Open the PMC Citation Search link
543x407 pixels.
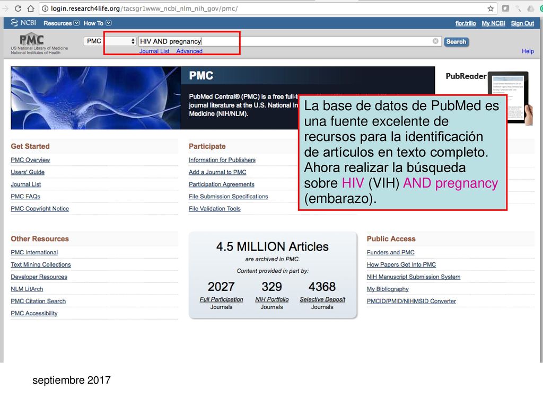coord(38,301)
